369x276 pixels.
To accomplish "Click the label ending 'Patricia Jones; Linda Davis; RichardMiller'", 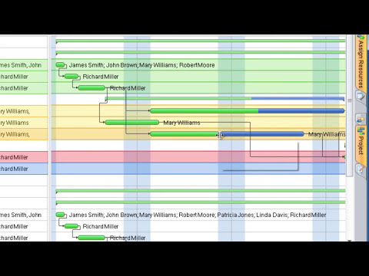I will (198, 215).
